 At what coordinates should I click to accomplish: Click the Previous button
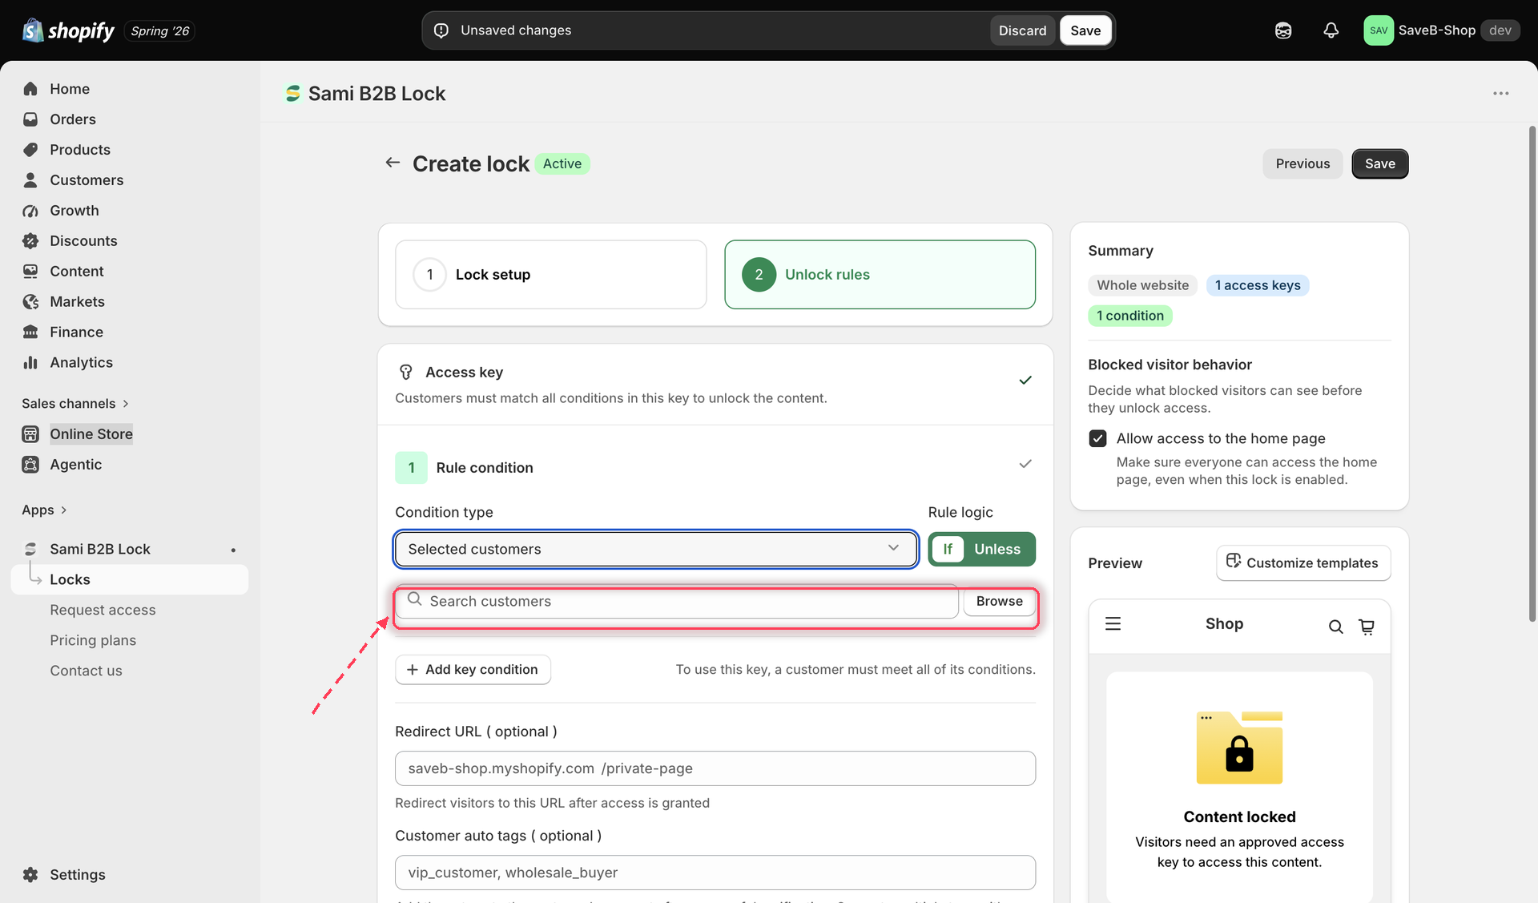1302,163
